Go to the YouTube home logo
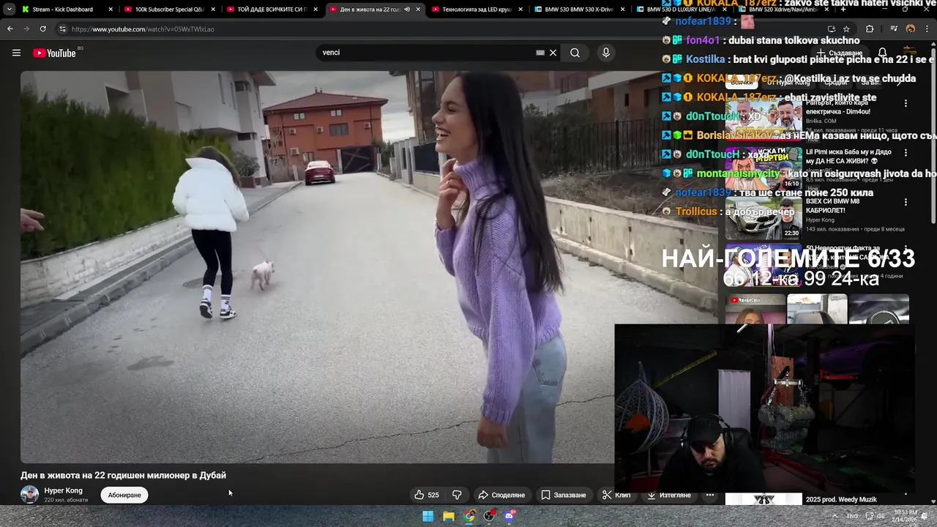This screenshot has width=937, height=527. click(55, 53)
